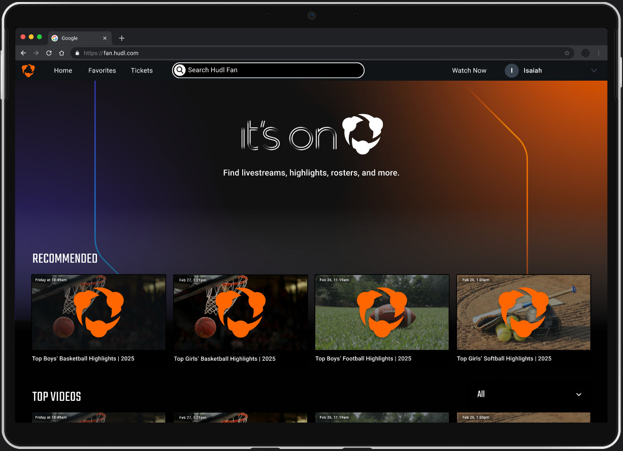Open the Favorites page
The width and height of the screenshot is (623, 451).
tap(102, 71)
